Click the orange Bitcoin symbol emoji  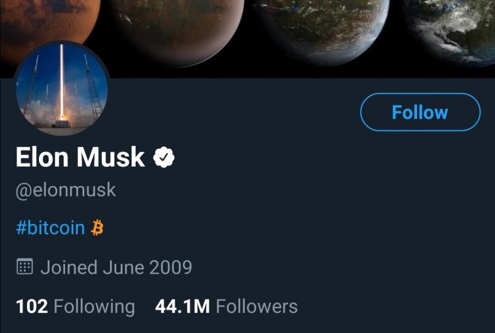click(98, 228)
